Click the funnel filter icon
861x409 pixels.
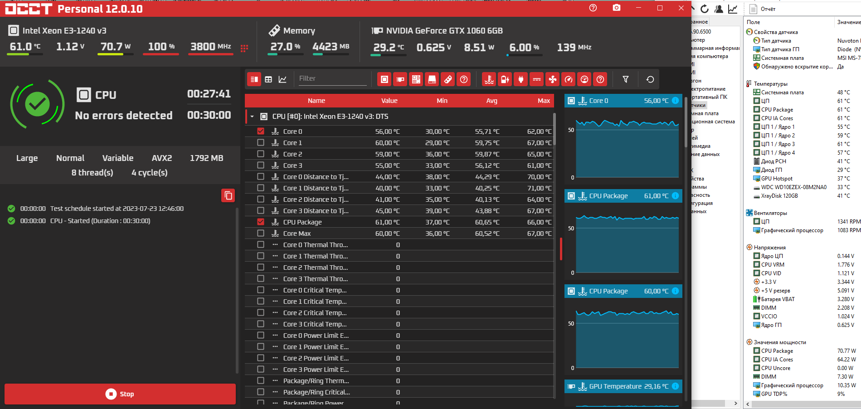(x=626, y=79)
